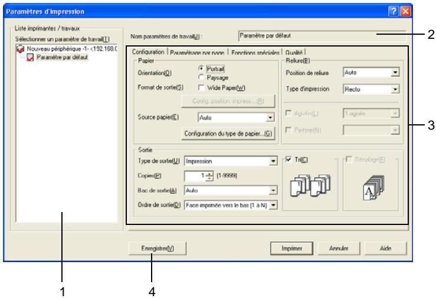Open the Type d'impression dropdown
The image size is (436, 298).
coord(395,90)
